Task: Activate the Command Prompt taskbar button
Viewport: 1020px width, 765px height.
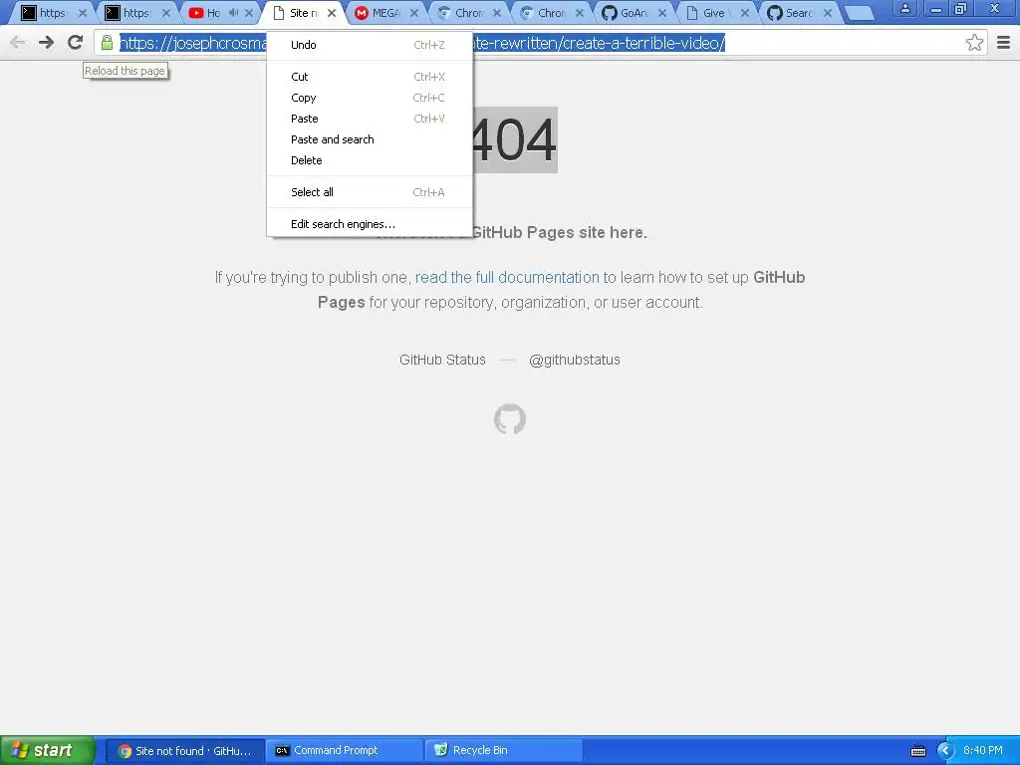Action: pos(345,751)
